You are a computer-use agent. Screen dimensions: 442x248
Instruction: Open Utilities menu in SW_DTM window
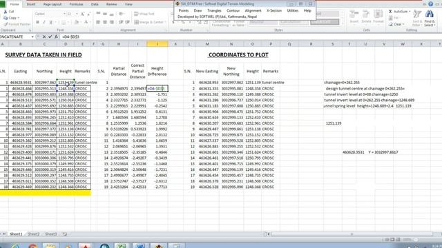(293, 10)
